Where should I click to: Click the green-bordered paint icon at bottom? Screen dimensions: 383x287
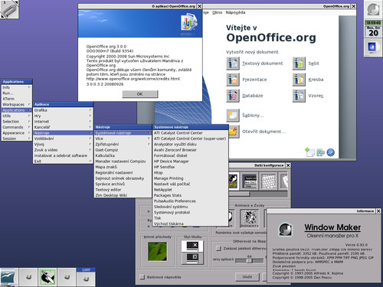tap(47, 277)
